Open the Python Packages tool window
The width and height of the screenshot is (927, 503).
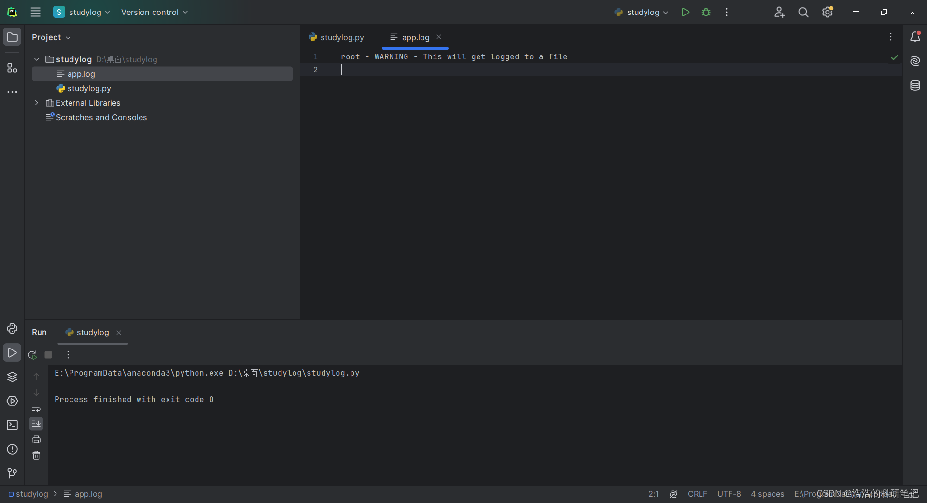click(12, 377)
